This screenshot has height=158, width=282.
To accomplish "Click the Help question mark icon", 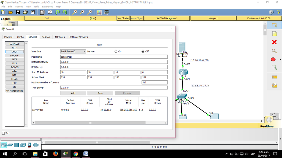I will point(278,12).
